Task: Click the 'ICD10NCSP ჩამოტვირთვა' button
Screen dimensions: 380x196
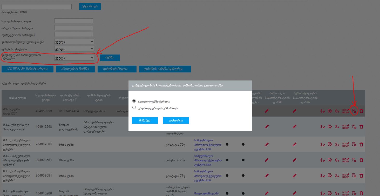Action: pos(27,69)
